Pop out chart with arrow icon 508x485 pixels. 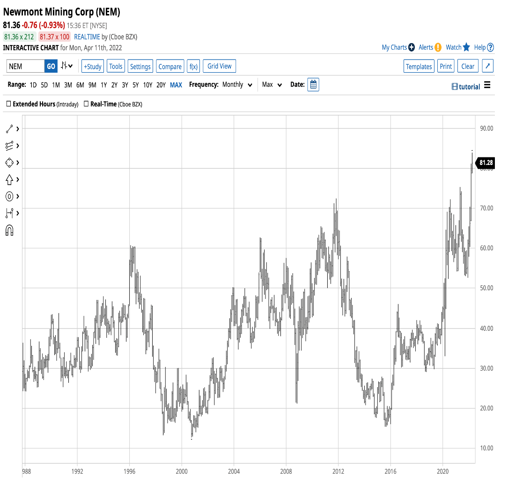[487, 66]
